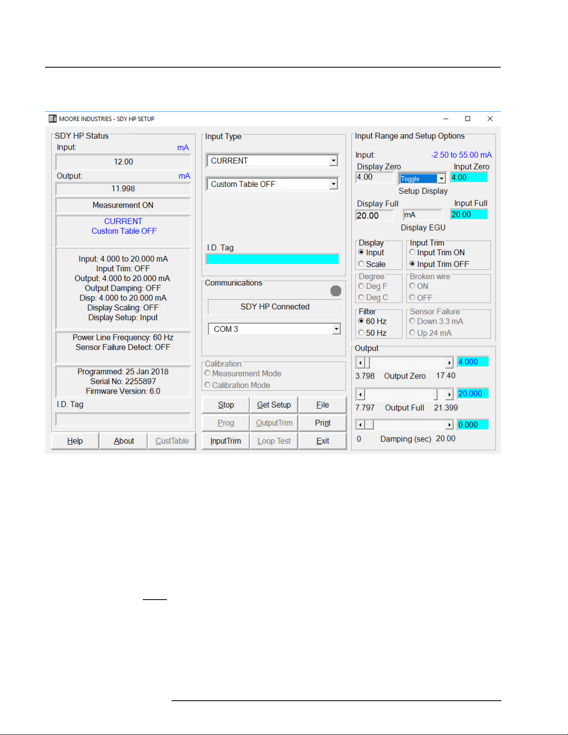Viewport: 568px width, 735px height.
Task: Click the Output Zero slider thumb
Action: 367,363
